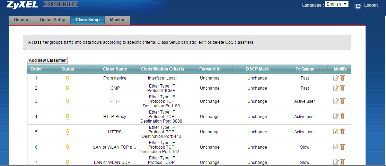Delete the HTTP classifier on port 80
Viewport: 386px width, 166px height.
pyautogui.click(x=342, y=101)
